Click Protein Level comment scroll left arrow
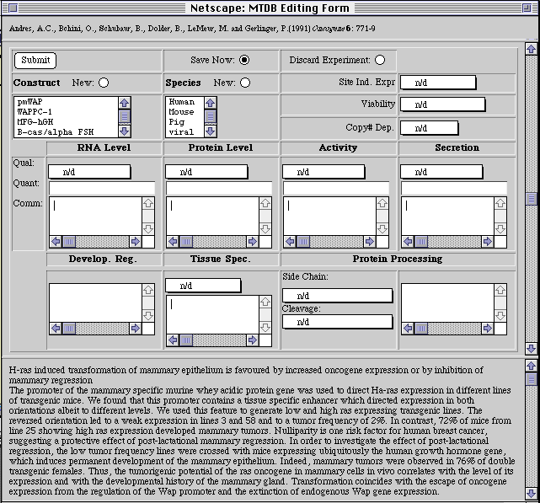This screenshot has width=540, height=503. 173,242
